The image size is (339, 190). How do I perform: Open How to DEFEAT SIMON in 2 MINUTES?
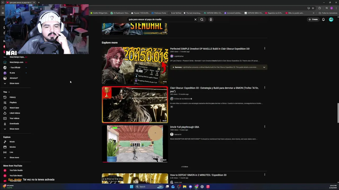[x=198, y=175]
